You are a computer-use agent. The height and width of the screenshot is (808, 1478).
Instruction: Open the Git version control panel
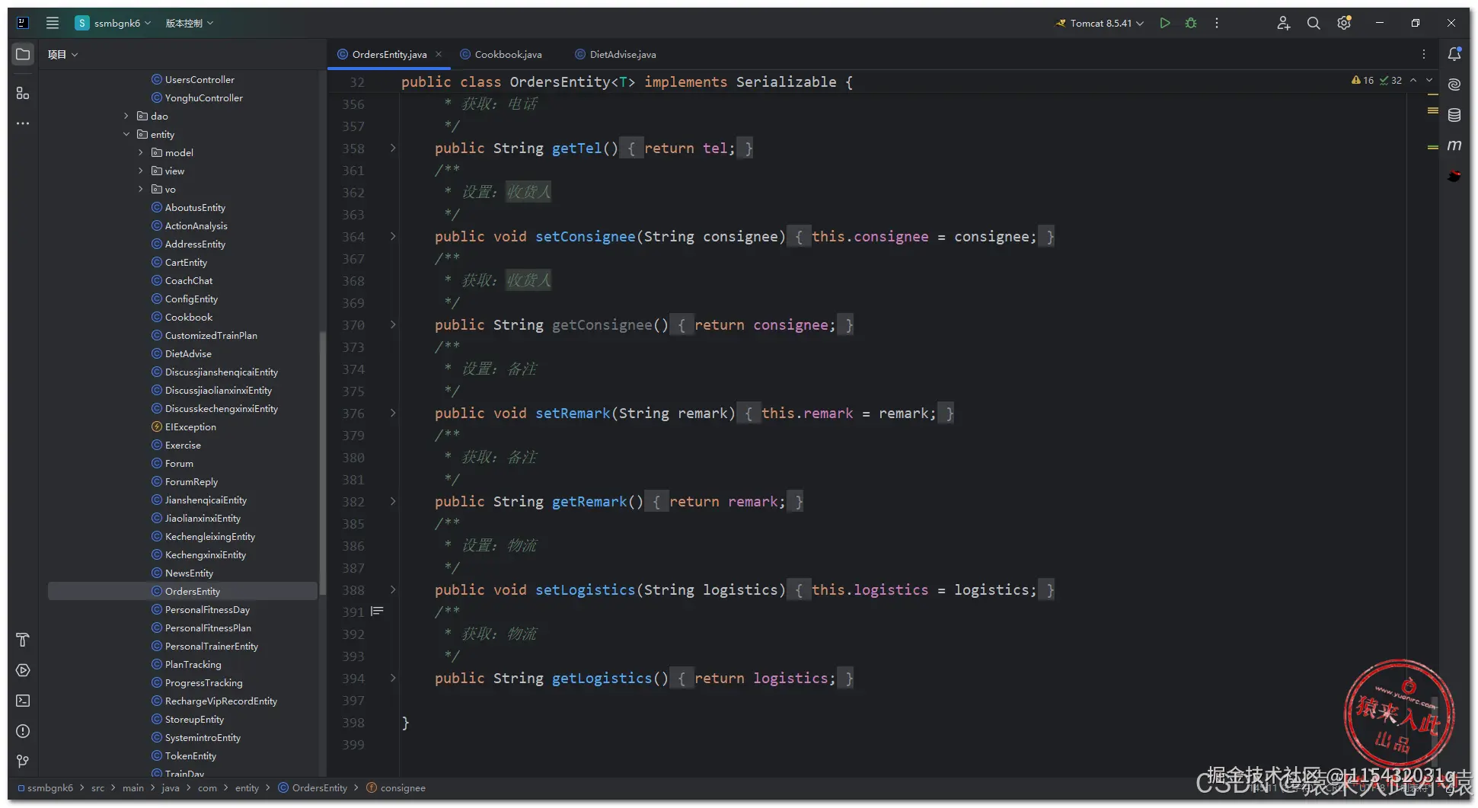[x=23, y=761]
